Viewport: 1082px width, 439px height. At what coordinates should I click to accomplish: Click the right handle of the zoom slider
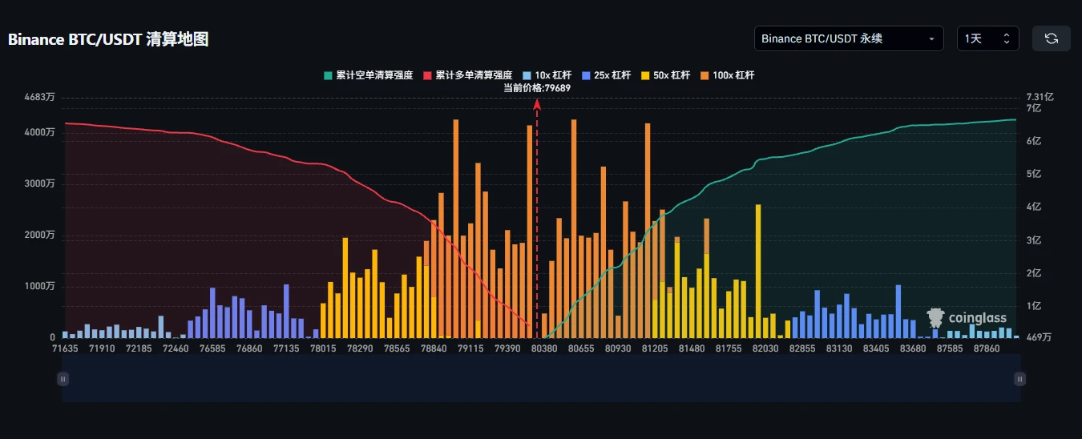coord(1019,379)
